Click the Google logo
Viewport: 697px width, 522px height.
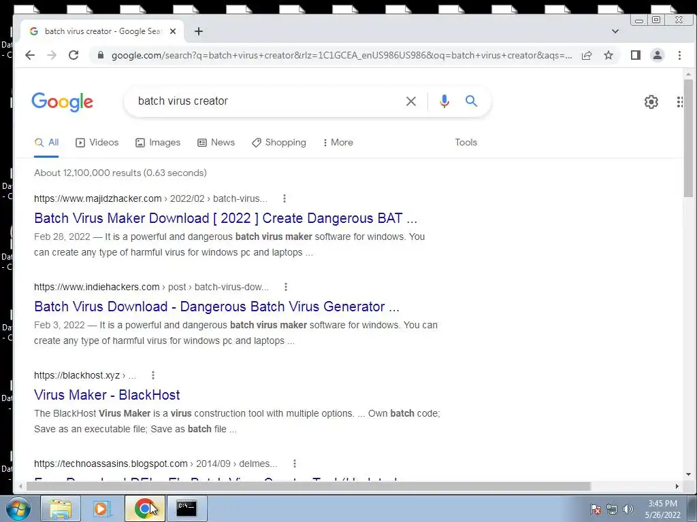62,102
